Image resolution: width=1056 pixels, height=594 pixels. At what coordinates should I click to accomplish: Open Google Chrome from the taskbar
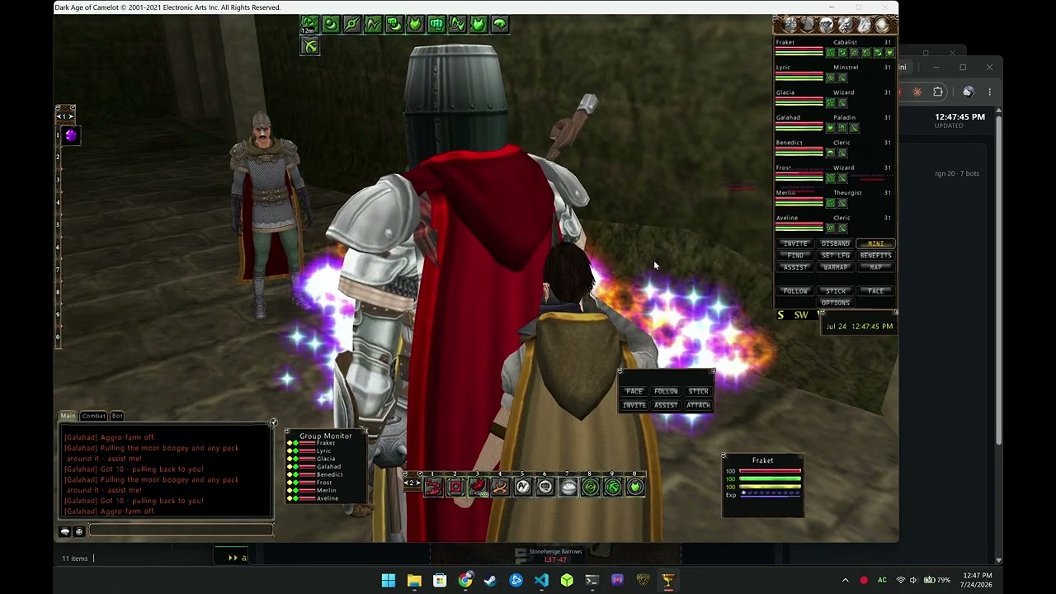(x=465, y=580)
